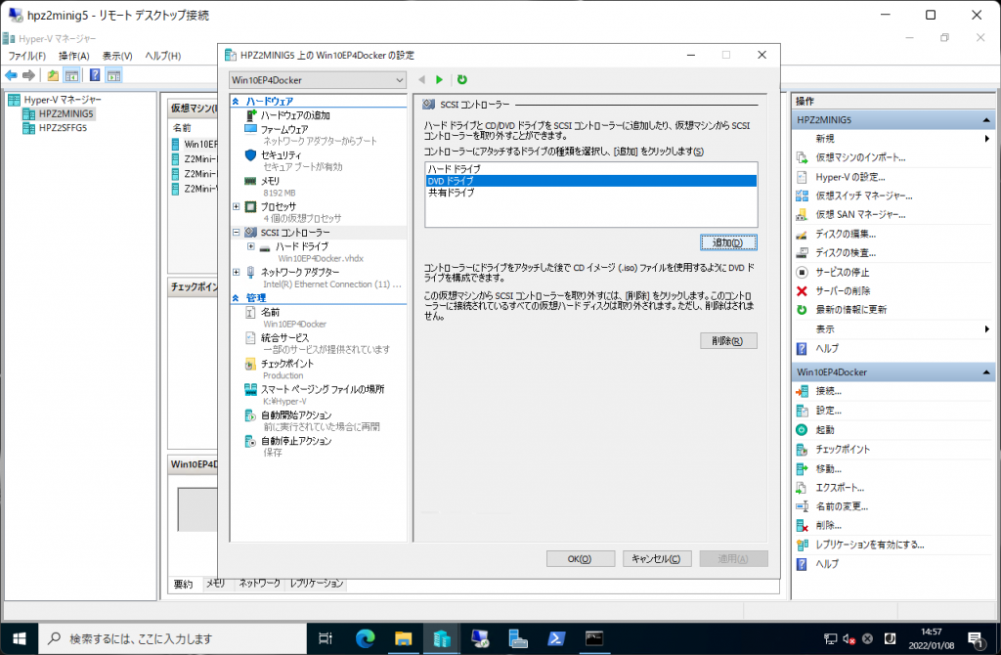The width and height of the screenshot is (1001, 655).
Task: Choose ハード ドライブ in drive type list
Action: pyautogui.click(x=591, y=169)
